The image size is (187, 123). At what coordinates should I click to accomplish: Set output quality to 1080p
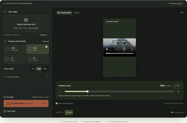[45, 69]
